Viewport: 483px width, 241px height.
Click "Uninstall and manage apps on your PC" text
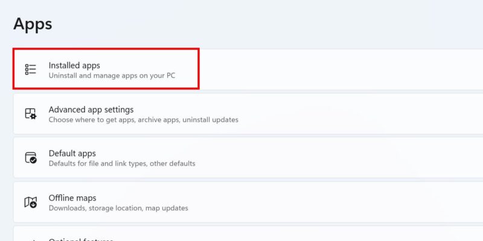(112, 75)
